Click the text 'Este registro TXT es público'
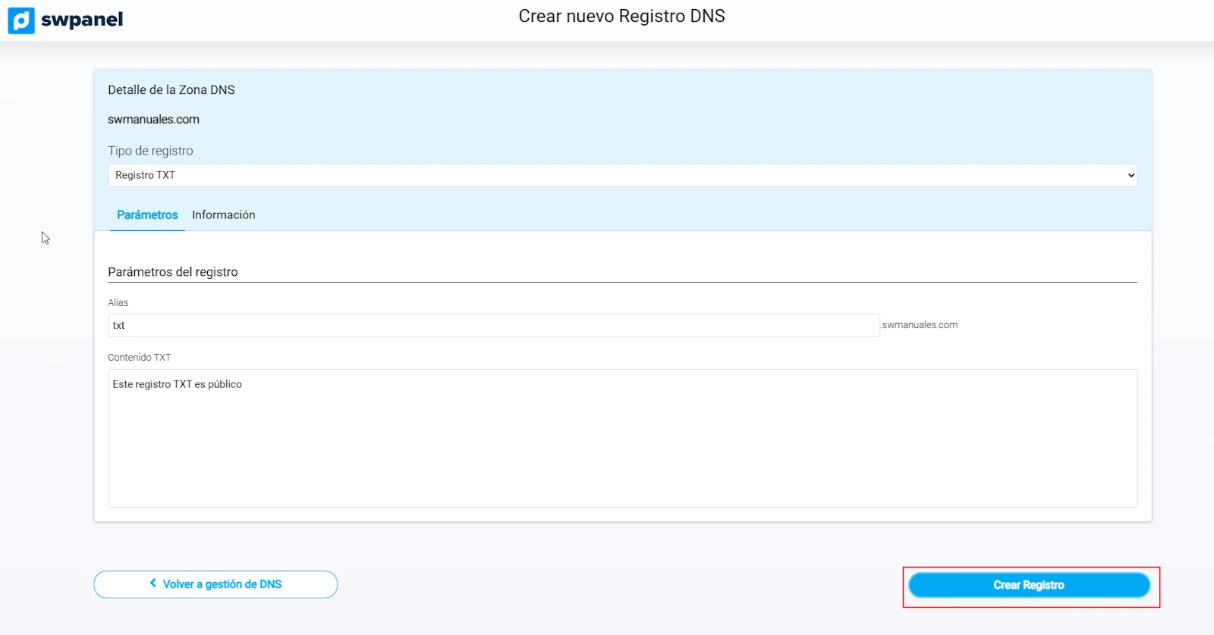Viewport: 1214px width, 635px height. click(177, 384)
